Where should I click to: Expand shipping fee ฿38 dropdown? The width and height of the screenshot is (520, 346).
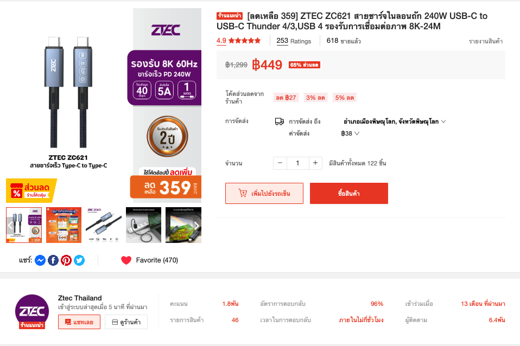tap(350, 133)
